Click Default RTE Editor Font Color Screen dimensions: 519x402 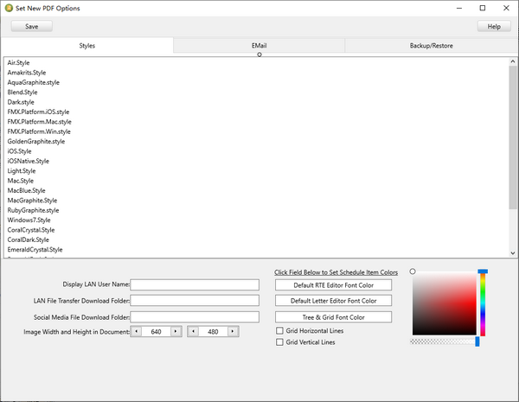point(333,284)
